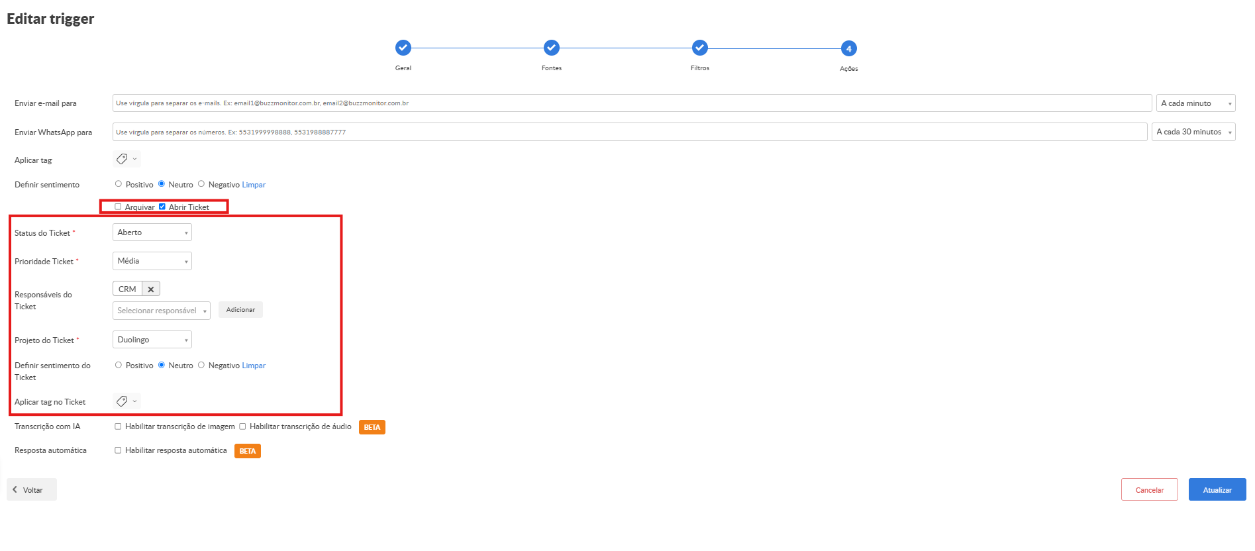Screen dimensions: 1255x551
Task: Open the A cada minuto frequency dropdown
Action: pyautogui.click(x=1195, y=103)
